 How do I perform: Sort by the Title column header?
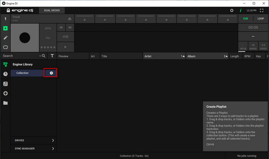pos(121,56)
